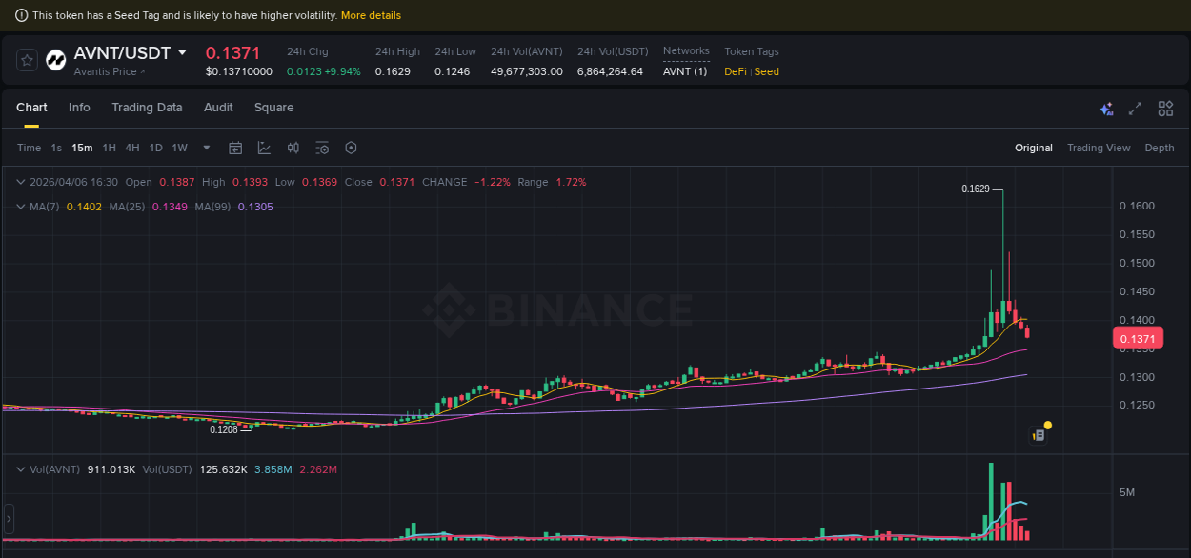Image resolution: width=1191 pixels, height=558 pixels.
Task: Switch to the Chart tab
Action: pyautogui.click(x=31, y=108)
